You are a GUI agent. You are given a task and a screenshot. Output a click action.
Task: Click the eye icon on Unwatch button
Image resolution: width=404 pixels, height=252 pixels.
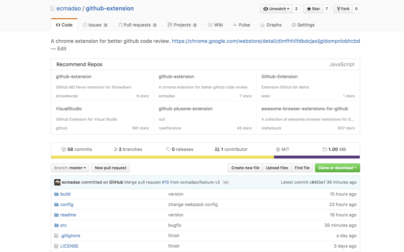(x=266, y=9)
